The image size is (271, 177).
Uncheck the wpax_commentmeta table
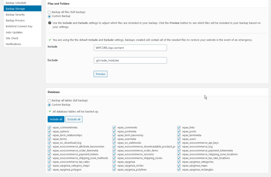pyautogui.click(x=49, y=128)
